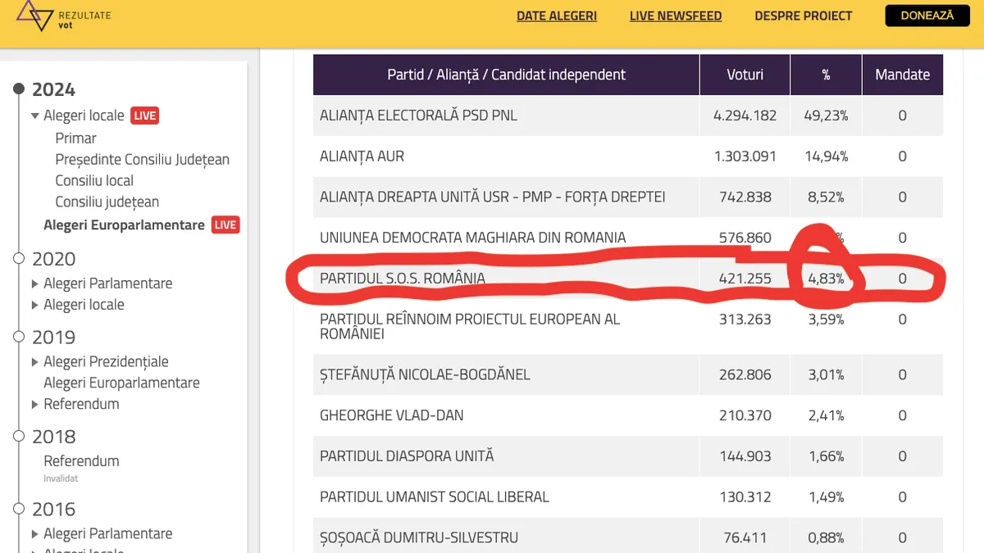Select Consiliu local results
This screenshot has width=984, height=553.
(x=93, y=180)
